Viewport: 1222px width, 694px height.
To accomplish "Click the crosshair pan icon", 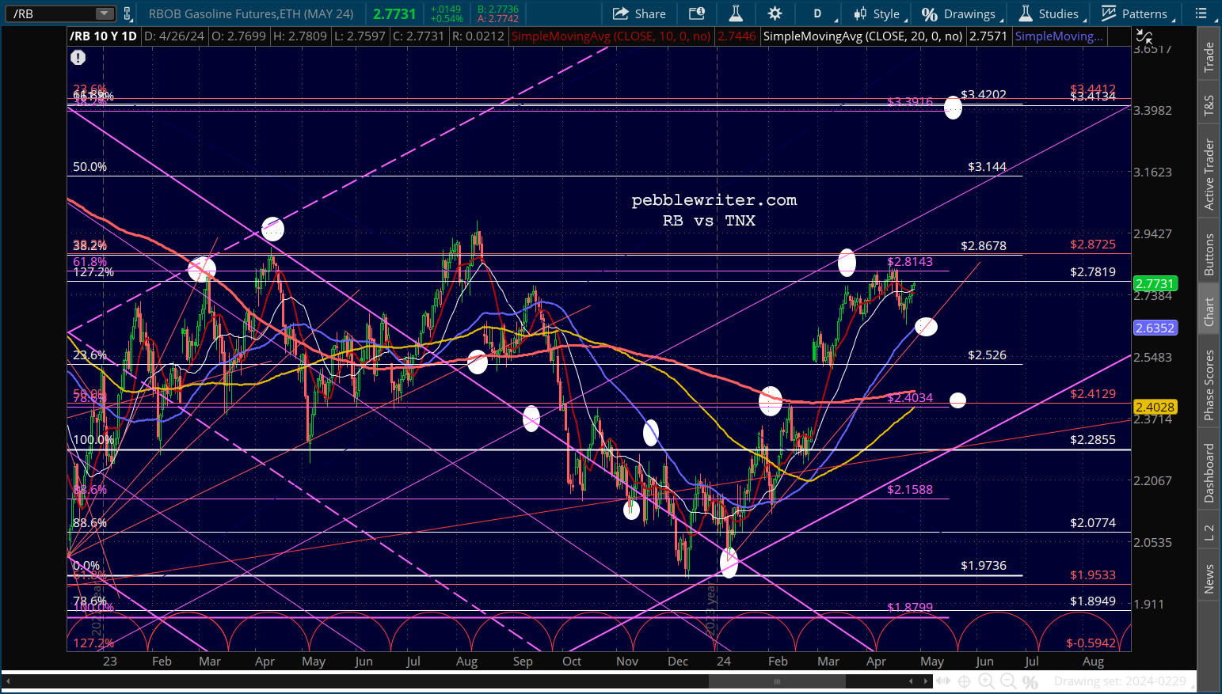I will [x=964, y=681].
